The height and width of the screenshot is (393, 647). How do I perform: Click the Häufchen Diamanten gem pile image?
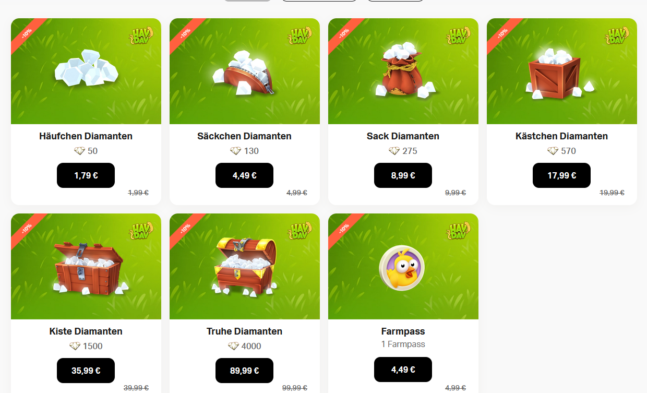click(86, 68)
